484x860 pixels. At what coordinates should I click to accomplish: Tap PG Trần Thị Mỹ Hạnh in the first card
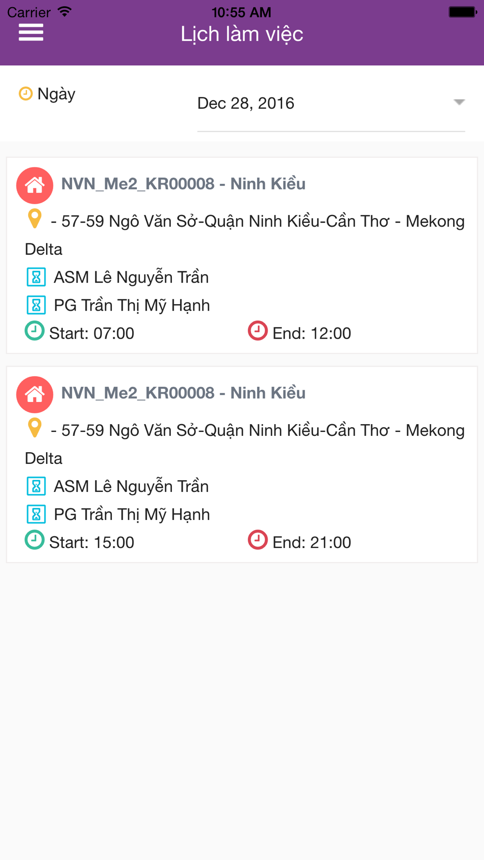coord(132,306)
